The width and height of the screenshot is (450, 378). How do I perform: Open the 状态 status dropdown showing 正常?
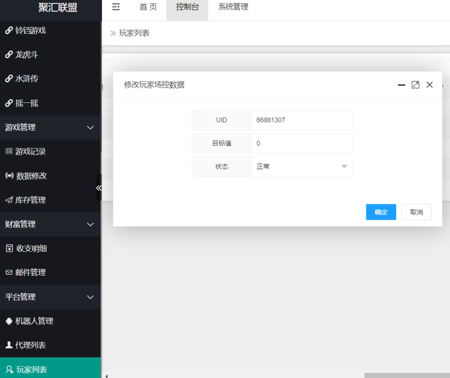pyautogui.click(x=302, y=166)
